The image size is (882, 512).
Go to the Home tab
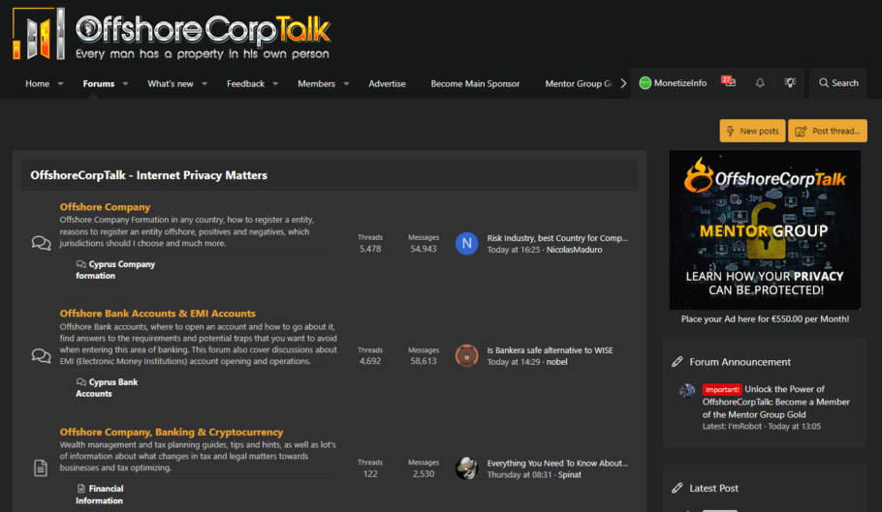tap(37, 83)
